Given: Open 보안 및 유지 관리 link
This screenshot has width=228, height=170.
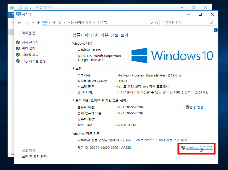Looking at the screenshot, I should 34,157.
